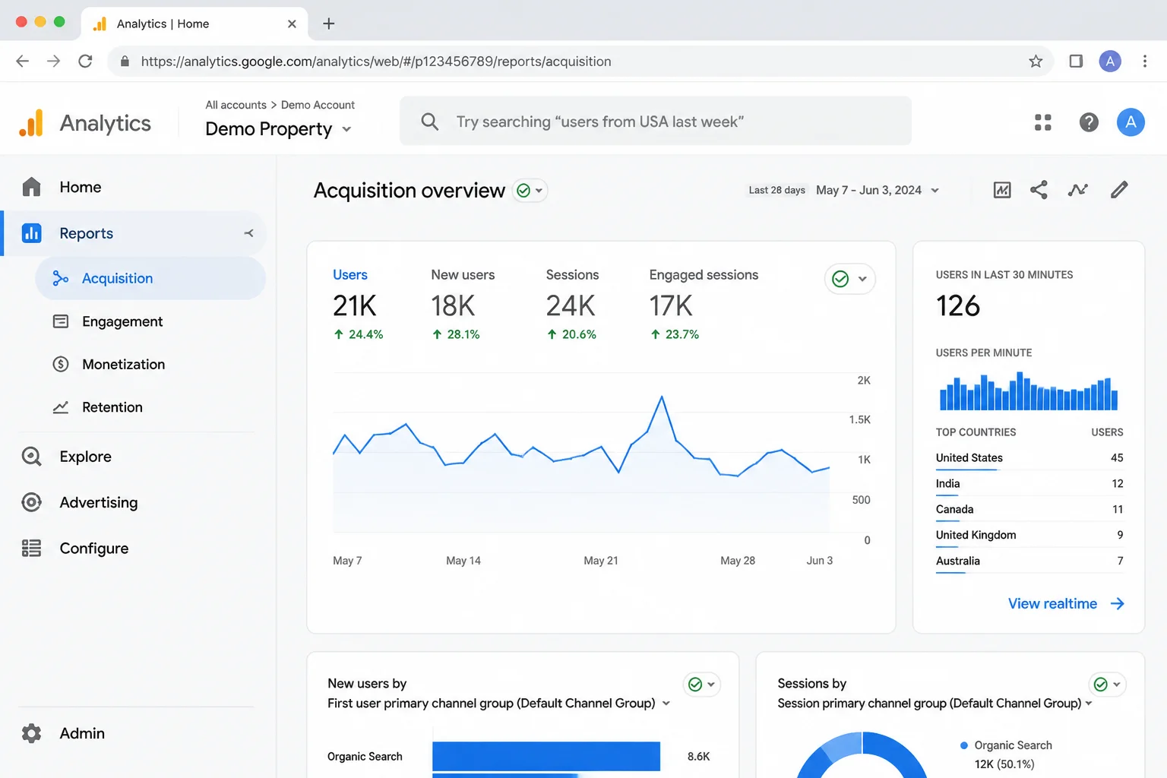1167x778 pixels.
Task: Change the First user primary channel group dimension
Action: [499, 704]
